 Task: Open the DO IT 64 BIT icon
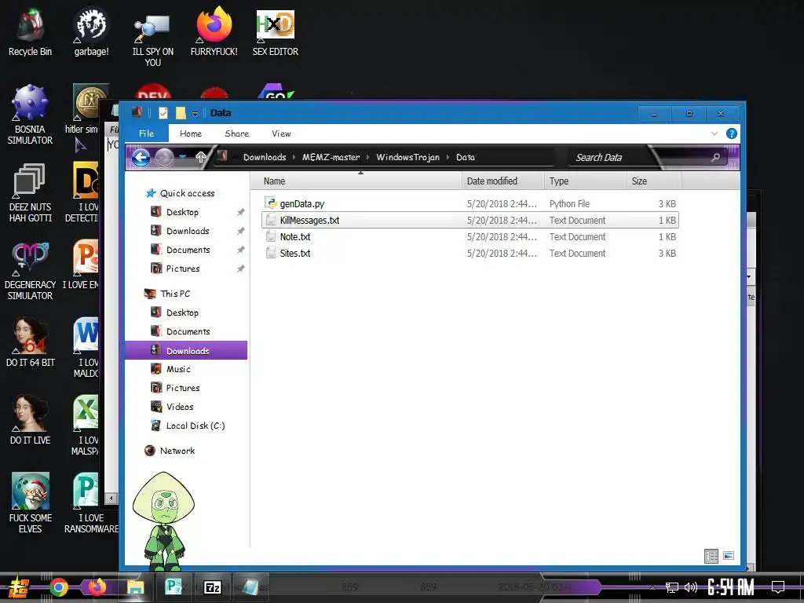[31, 342]
